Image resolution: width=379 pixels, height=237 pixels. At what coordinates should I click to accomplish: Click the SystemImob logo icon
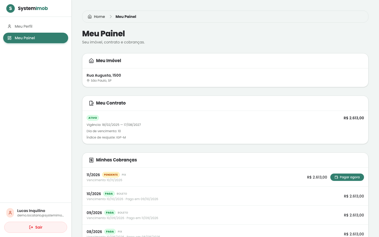click(x=11, y=8)
